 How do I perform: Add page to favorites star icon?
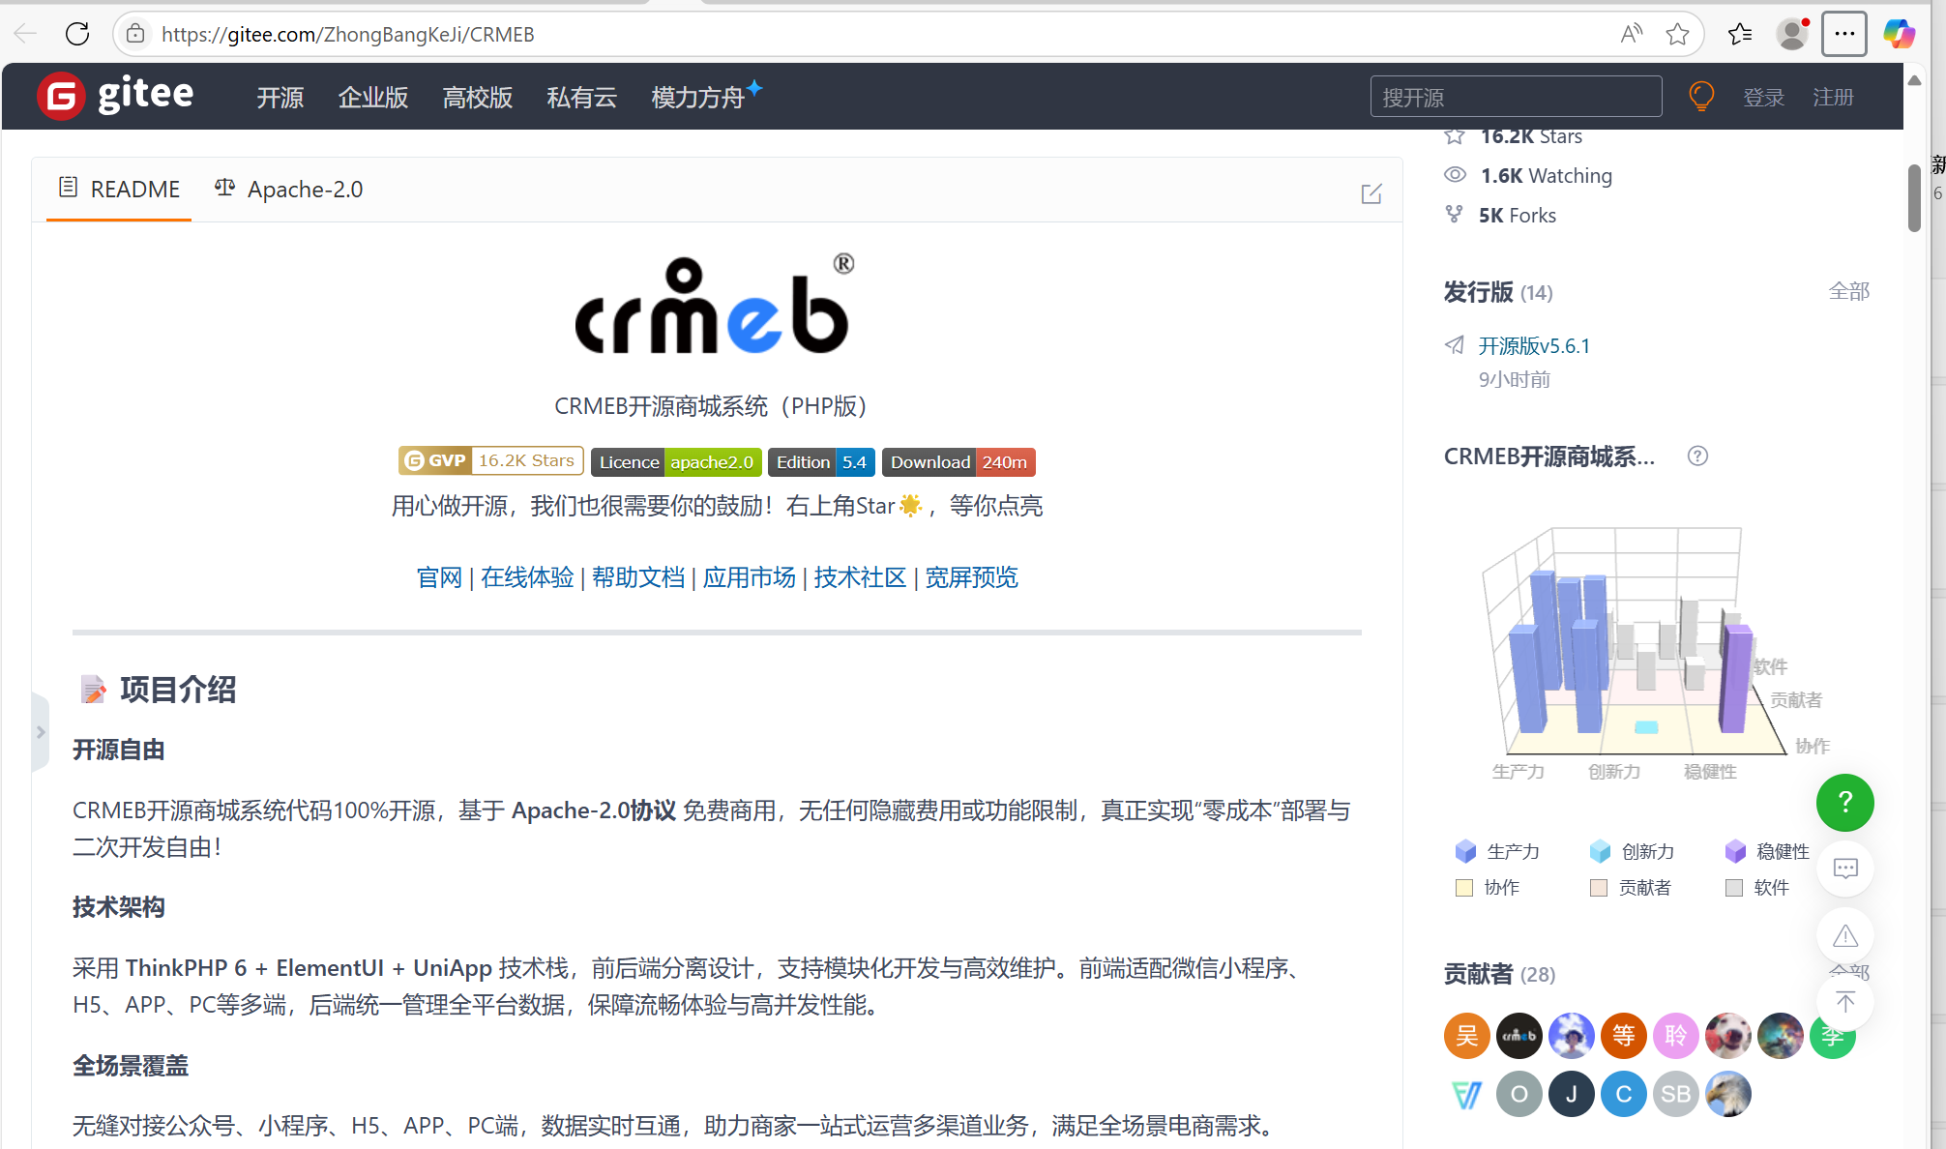point(1677,35)
